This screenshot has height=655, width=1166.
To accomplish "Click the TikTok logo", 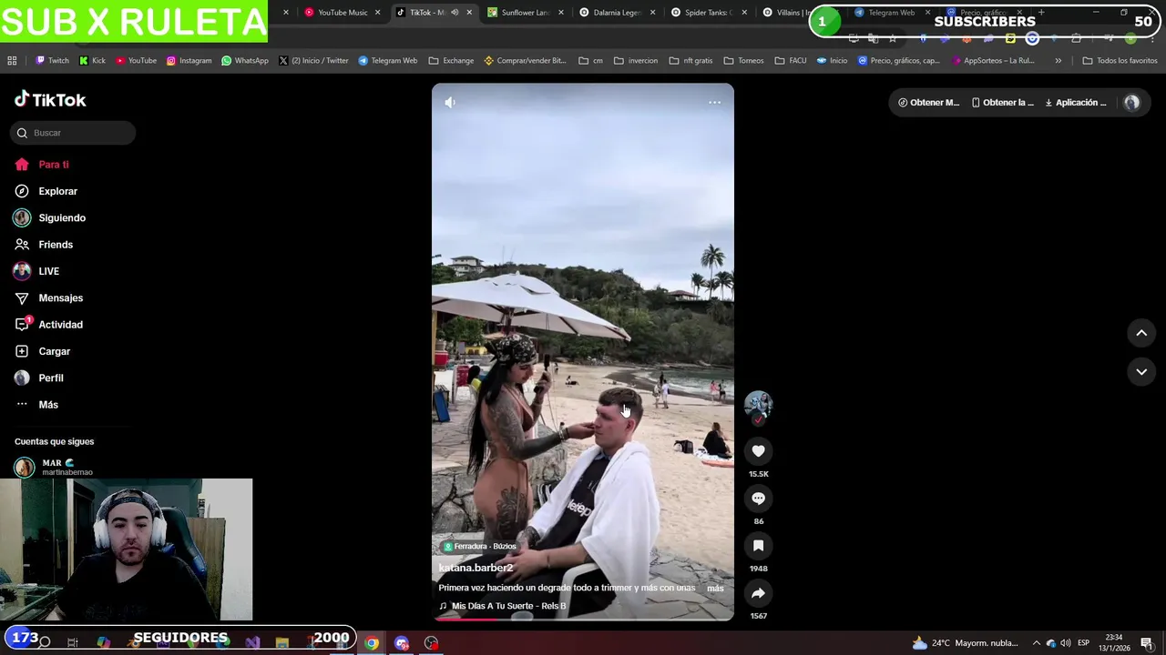I will [x=50, y=100].
